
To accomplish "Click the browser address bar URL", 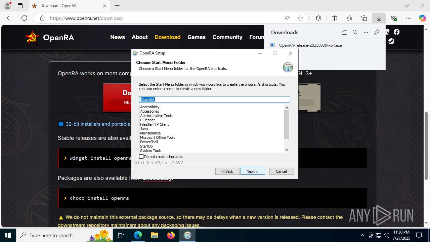I will pos(87,18).
